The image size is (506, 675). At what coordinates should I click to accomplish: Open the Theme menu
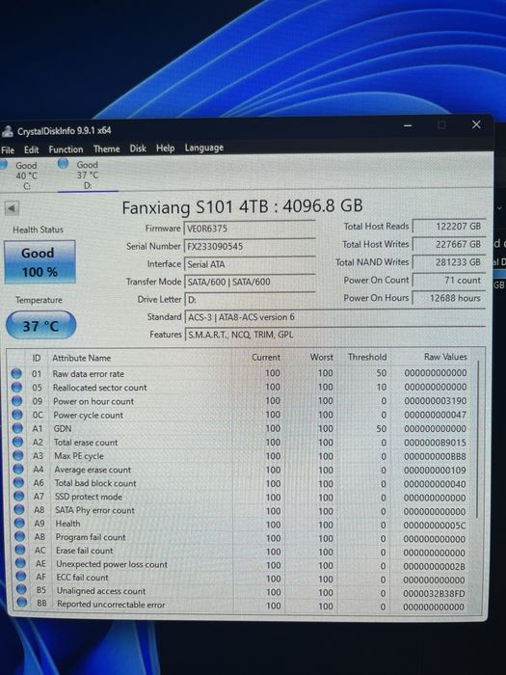106,148
